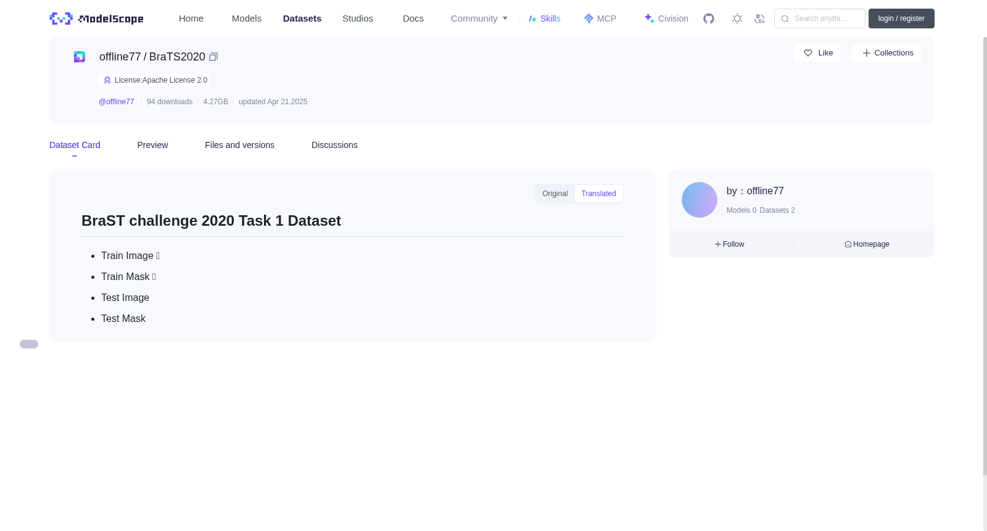Click the "by : offline77" author name
987x531 pixels.
point(755,191)
